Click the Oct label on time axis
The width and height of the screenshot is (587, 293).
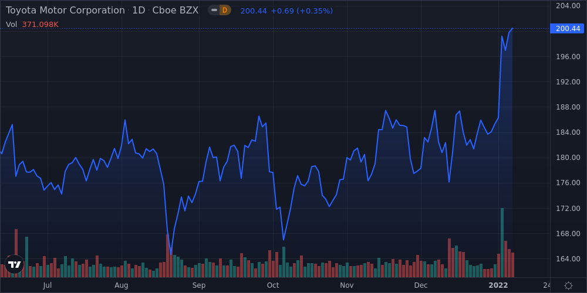pos(273,285)
